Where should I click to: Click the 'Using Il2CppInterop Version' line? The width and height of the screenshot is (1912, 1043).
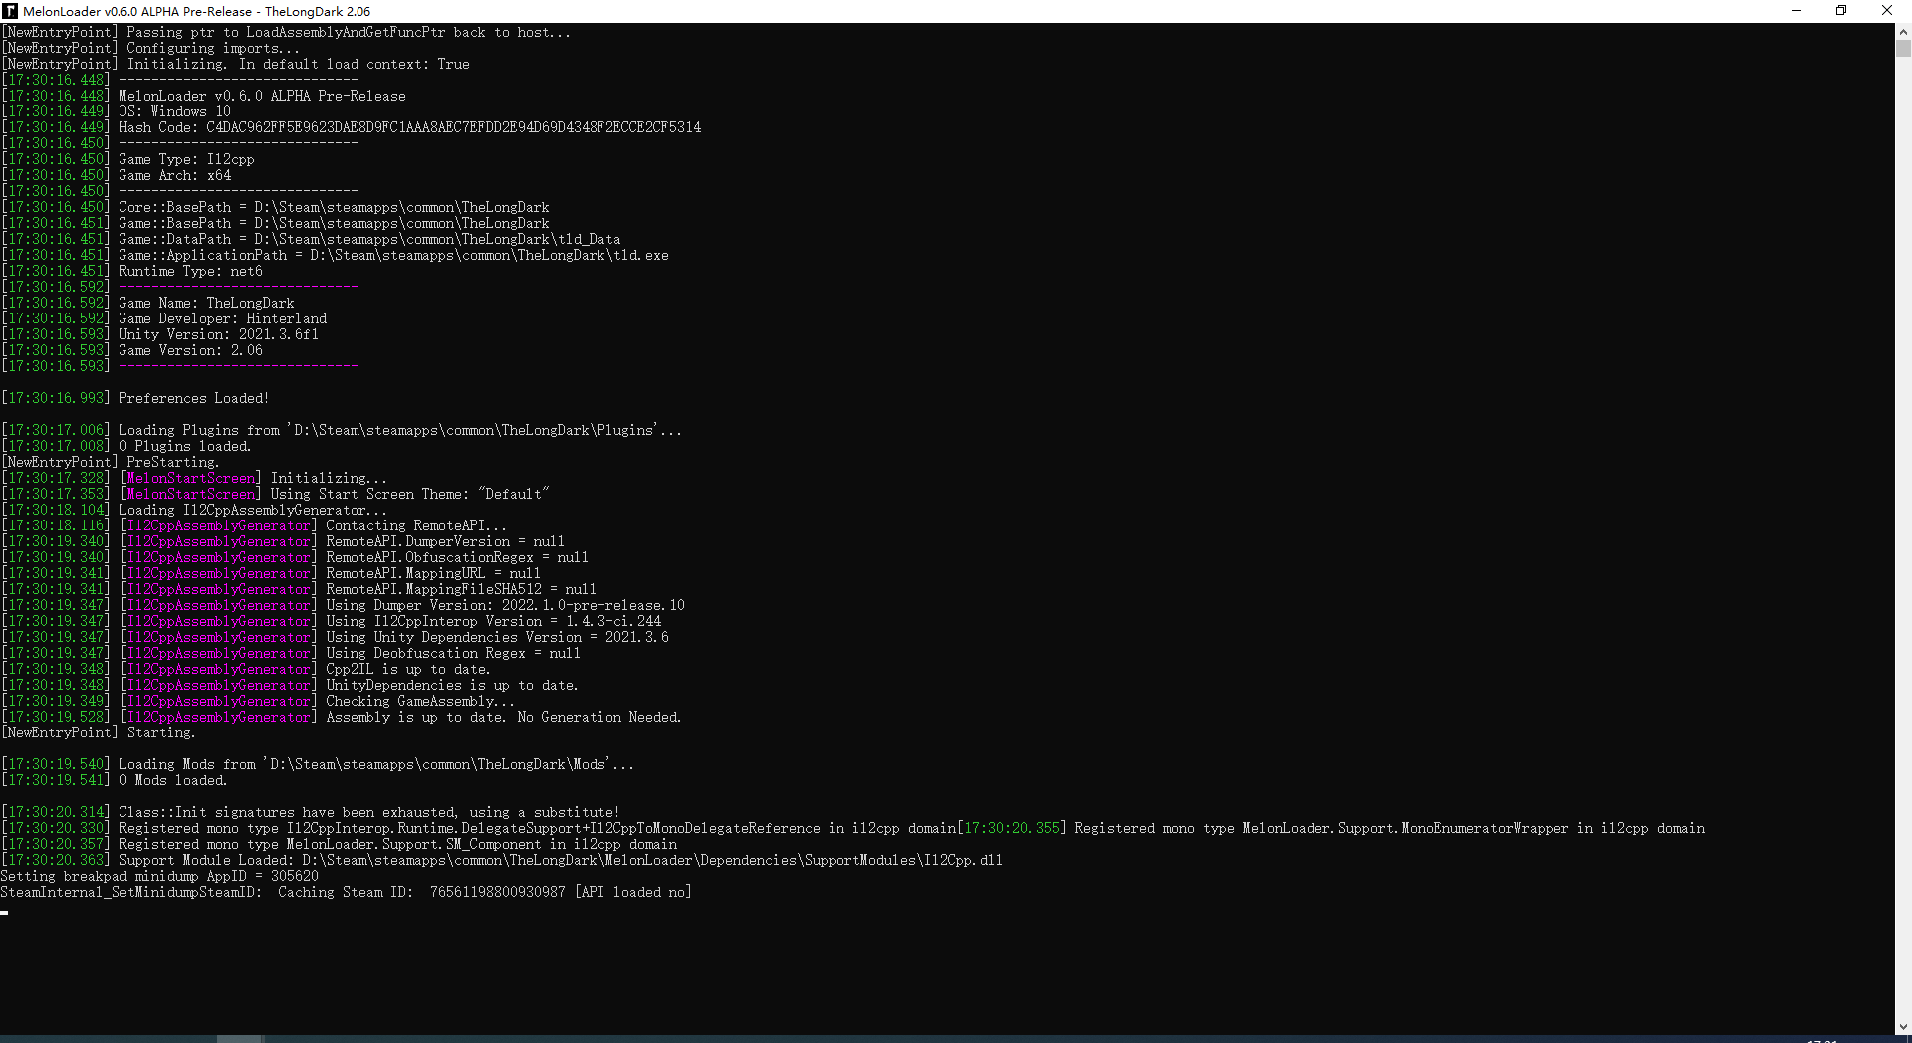(x=332, y=621)
